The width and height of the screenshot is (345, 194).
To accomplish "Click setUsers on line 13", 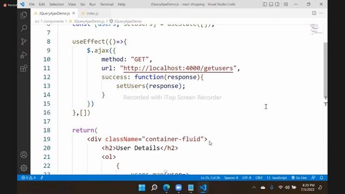I will coord(130,86).
